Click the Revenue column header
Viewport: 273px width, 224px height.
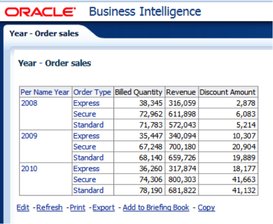pyautogui.click(x=181, y=92)
